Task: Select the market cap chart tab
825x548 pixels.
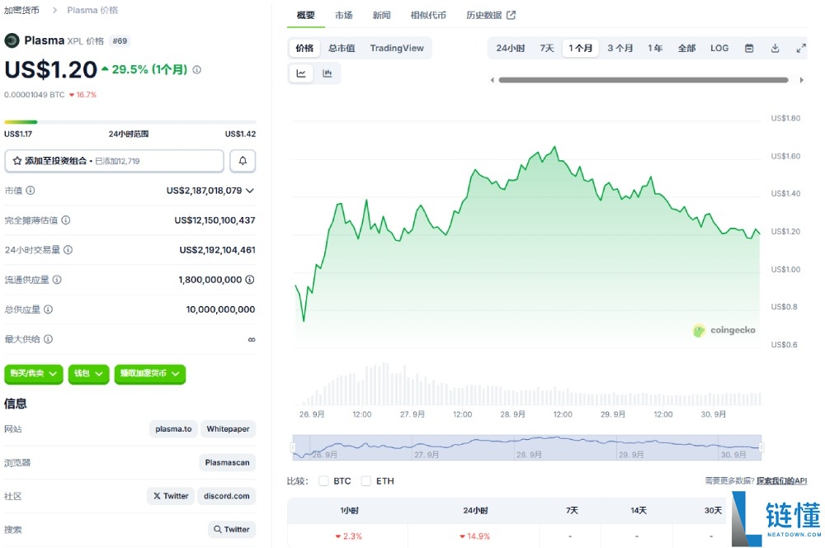Action: coord(342,48)
